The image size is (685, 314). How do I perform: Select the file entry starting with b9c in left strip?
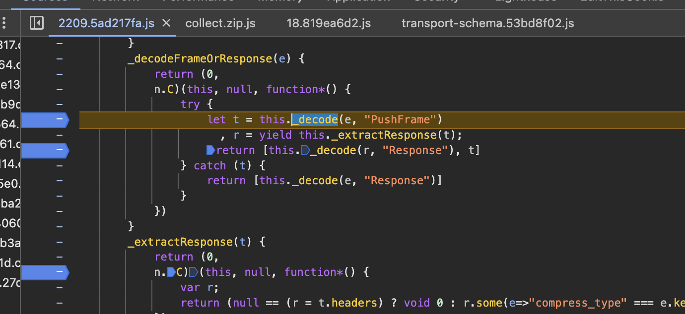pos(9,105)
